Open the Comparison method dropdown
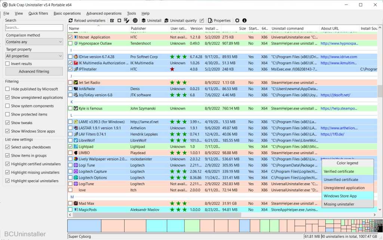383x240 pixels. [34, 42]
